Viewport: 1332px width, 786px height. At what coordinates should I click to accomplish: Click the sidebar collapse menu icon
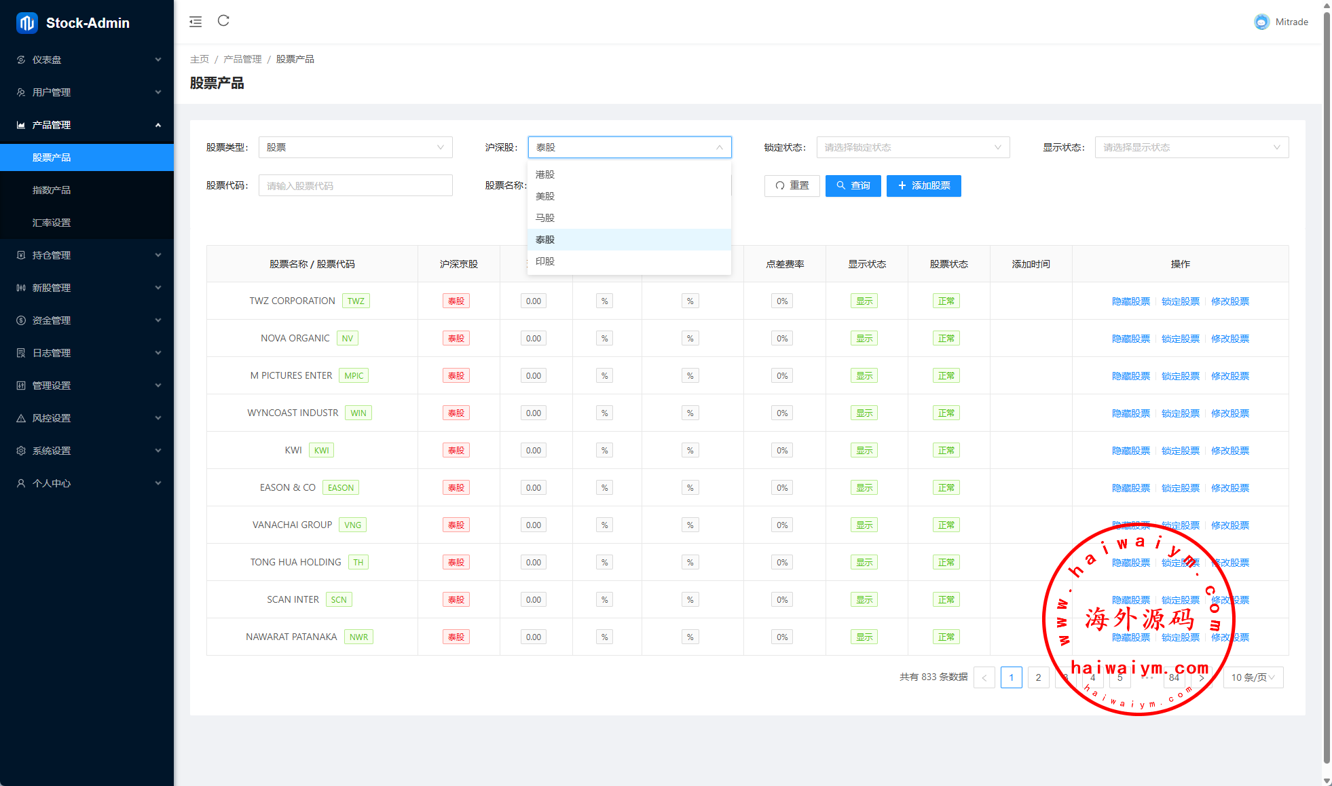tap(196, 22)
